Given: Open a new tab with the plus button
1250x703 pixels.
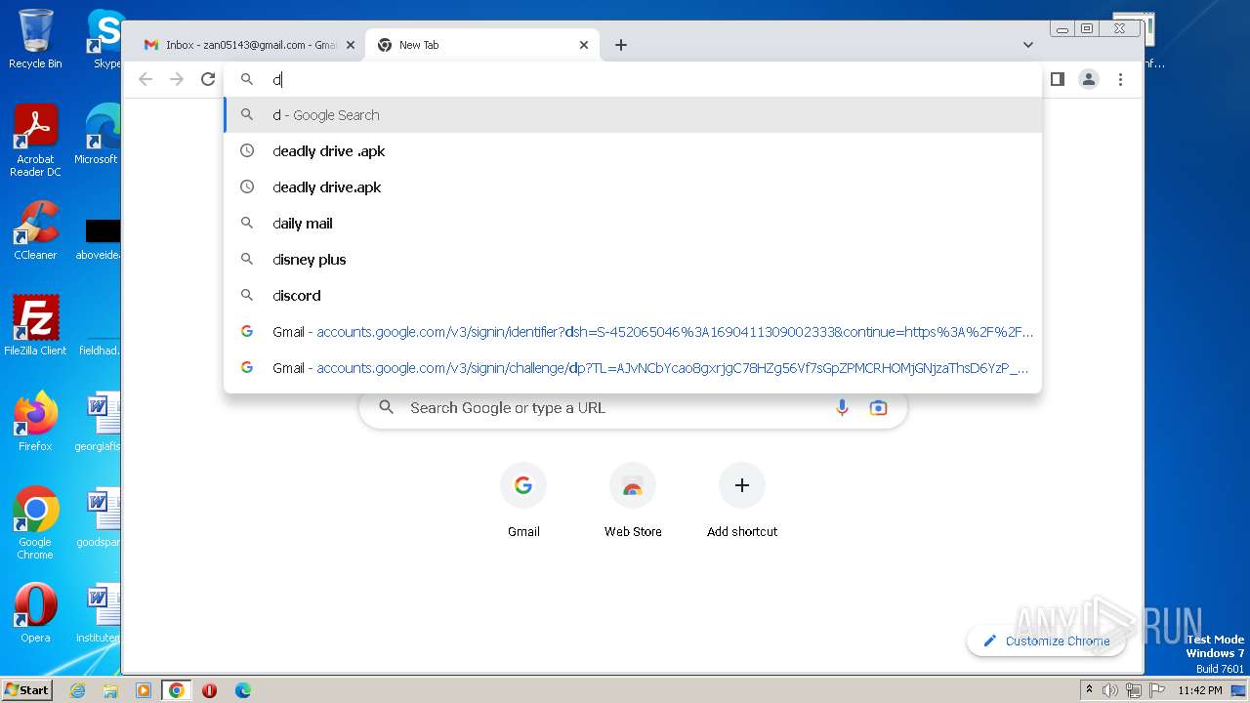Looking at the screenshot, I should [x=621, y=45].
